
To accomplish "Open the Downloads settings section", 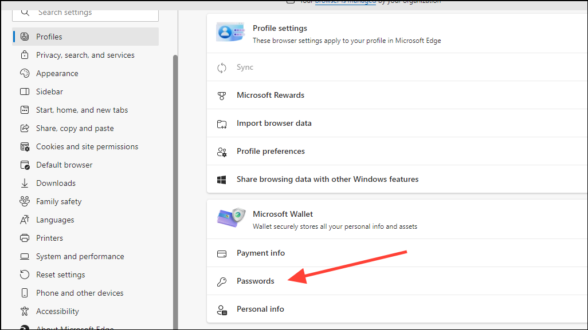I will pos(55,182).
